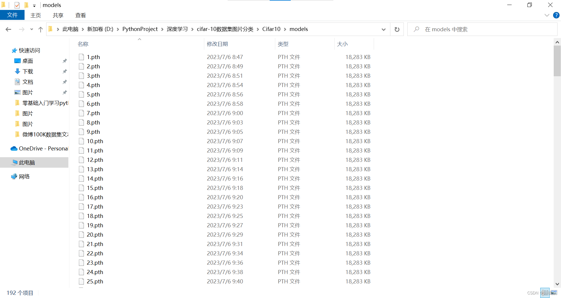This screenshot has height=298, width=561.
Task: Create a new folder via quick access toolbar
Action: point(26,5)
